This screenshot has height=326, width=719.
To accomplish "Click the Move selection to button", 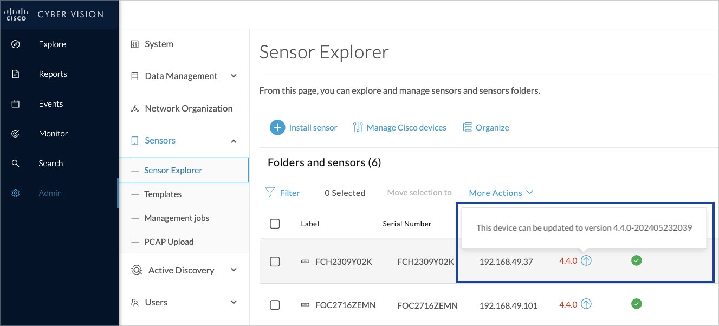I will tap(419, 193).
